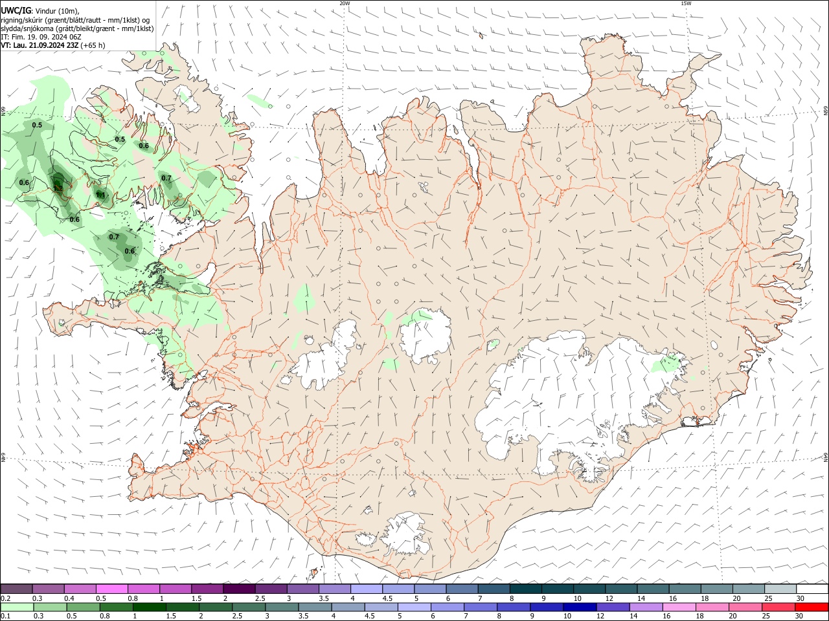Screen dimensions: 829x621
Task: Click the bright pink 0.5 swatch in upper legend
Action: [112, 589]
